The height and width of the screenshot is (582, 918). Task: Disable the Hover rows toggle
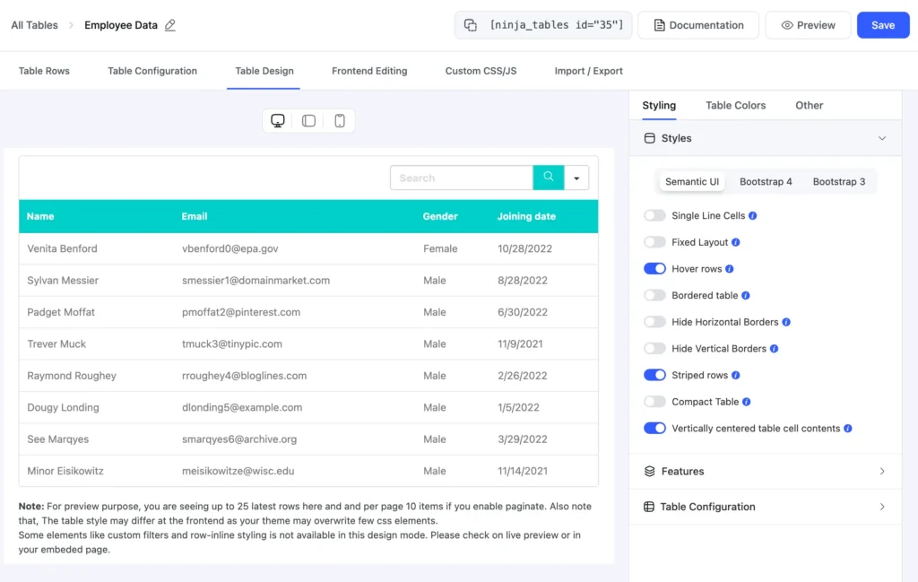click(654, 269)
